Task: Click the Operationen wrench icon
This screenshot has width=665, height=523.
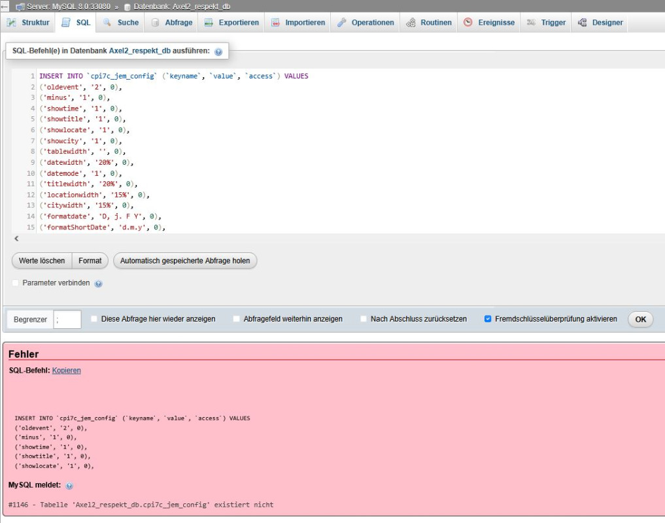Action: pos(342,22)
